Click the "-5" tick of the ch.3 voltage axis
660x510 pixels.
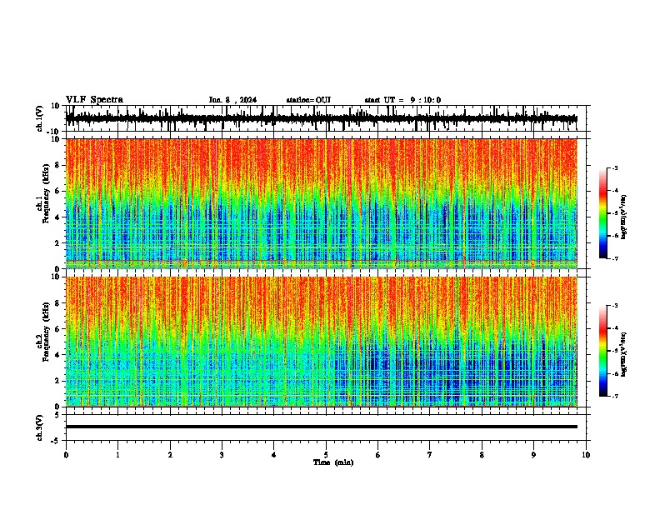(x=56, y=441)
